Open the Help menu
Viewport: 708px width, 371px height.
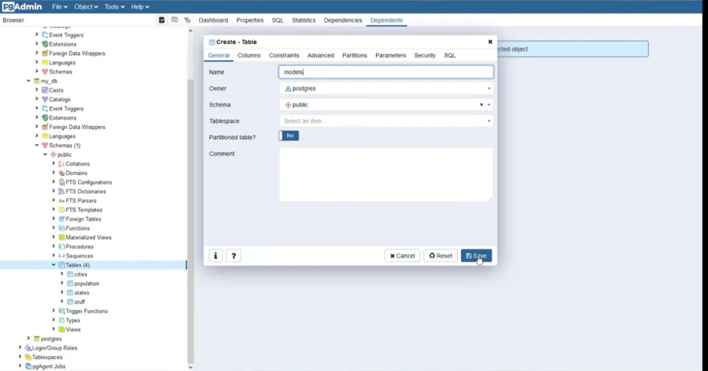click(140, 7)
